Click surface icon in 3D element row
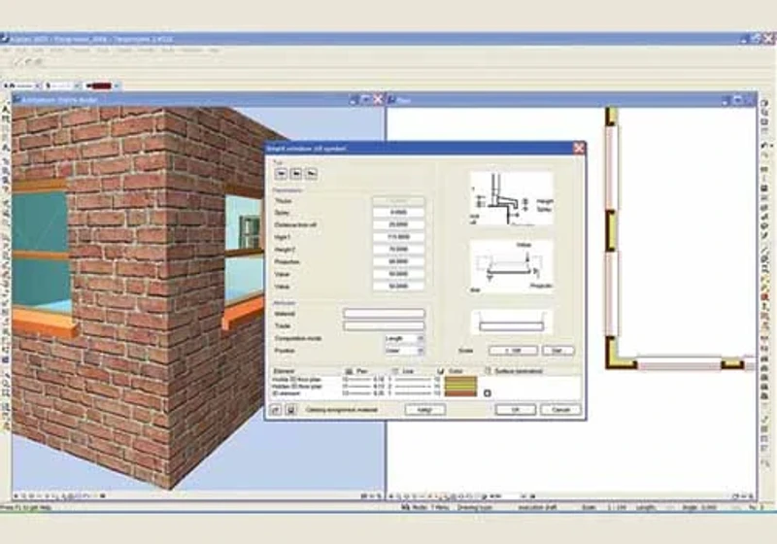This screenshot has width=777, height=544. 488,393
